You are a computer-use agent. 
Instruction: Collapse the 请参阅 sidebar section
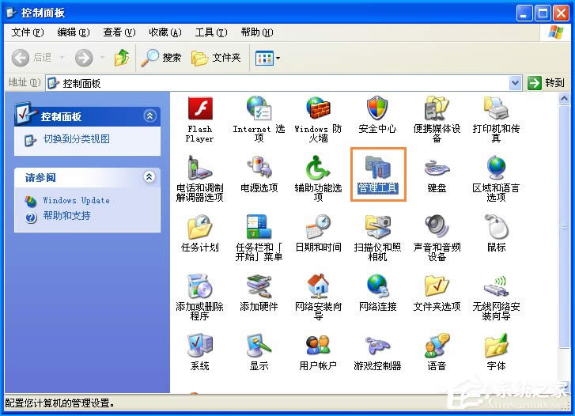click(150, 178)
